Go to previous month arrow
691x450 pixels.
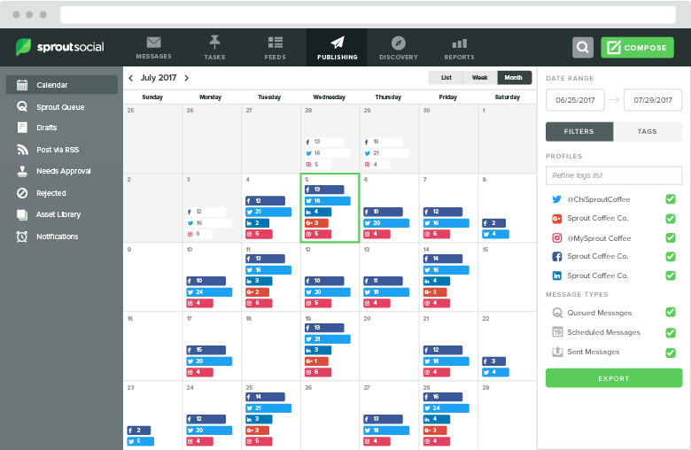click(131, 78)
